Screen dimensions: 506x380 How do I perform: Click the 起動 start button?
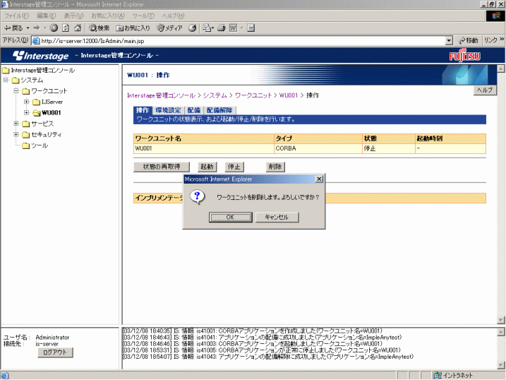click(207, 167)
